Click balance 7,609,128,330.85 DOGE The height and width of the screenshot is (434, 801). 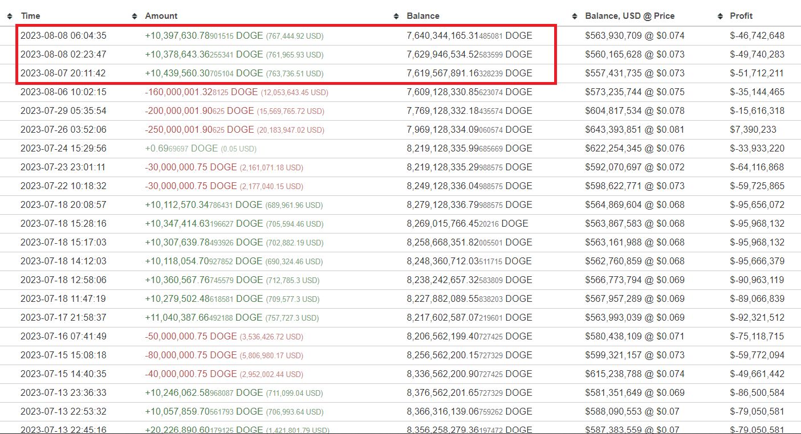click(469, 92)
